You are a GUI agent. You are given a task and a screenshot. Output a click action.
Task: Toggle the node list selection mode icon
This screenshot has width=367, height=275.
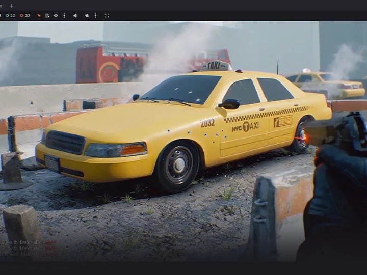[x=47, y=16]
